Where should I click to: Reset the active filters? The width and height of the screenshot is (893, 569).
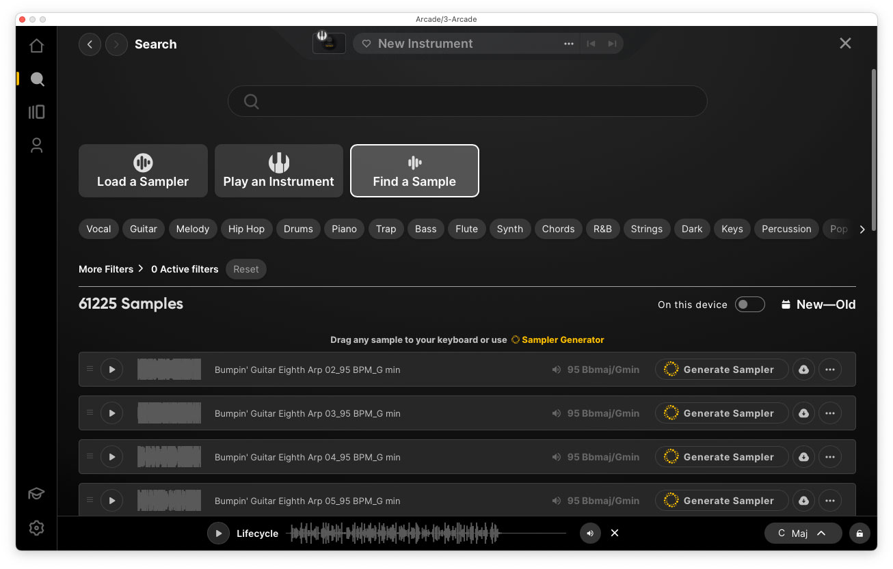pyautogui.click(x=246, y=269)
